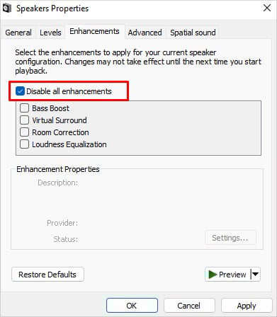This screenshot has width=277, height=317.
Task: Uncheck Disable all enhancements checkbox
Action: point(20,91)
